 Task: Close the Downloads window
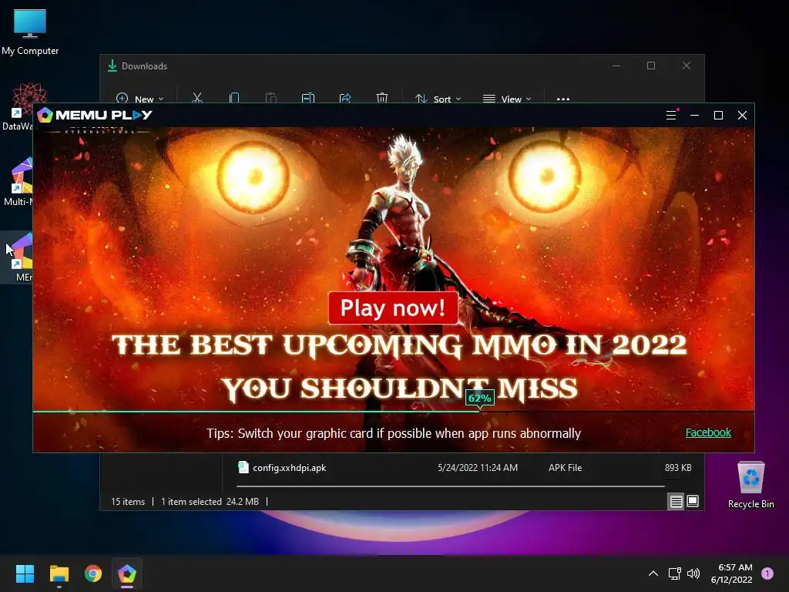point(687,66)
